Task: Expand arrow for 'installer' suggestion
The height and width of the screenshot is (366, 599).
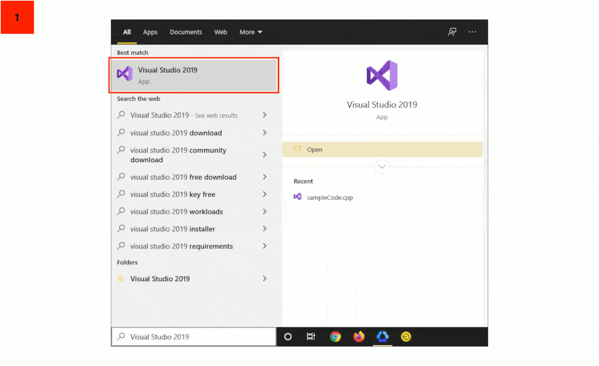Action: [x=265, y=229]
